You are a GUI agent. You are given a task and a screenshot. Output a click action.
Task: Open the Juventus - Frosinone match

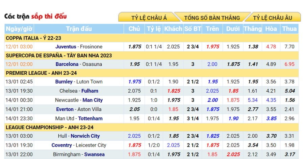pyautogui.click(x=79, y=47)
